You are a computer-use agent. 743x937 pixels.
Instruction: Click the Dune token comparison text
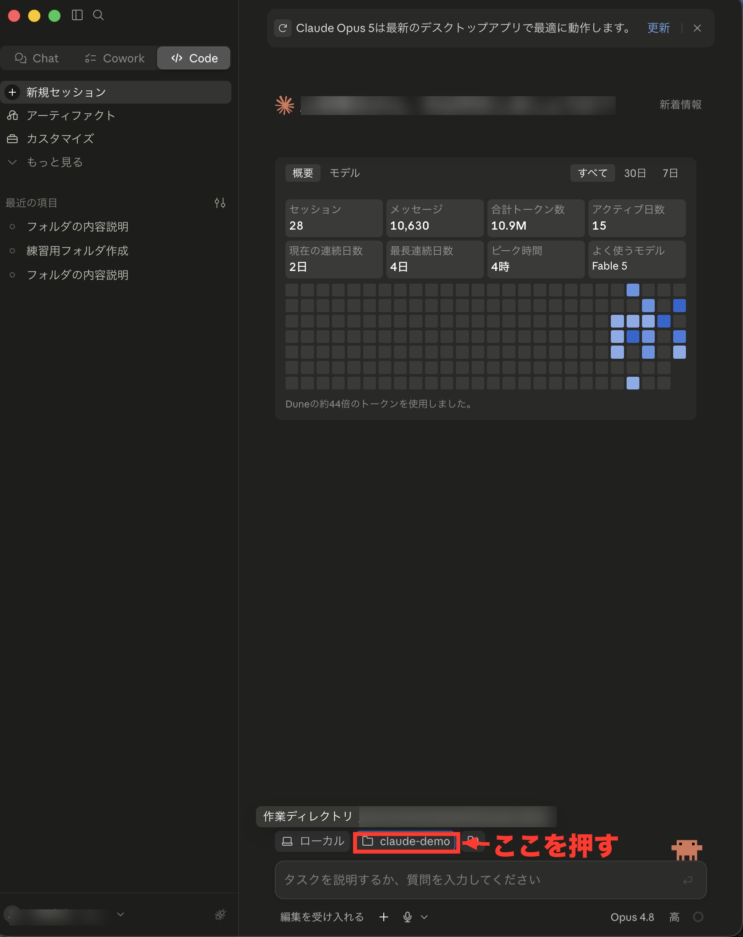pos(379,404)
